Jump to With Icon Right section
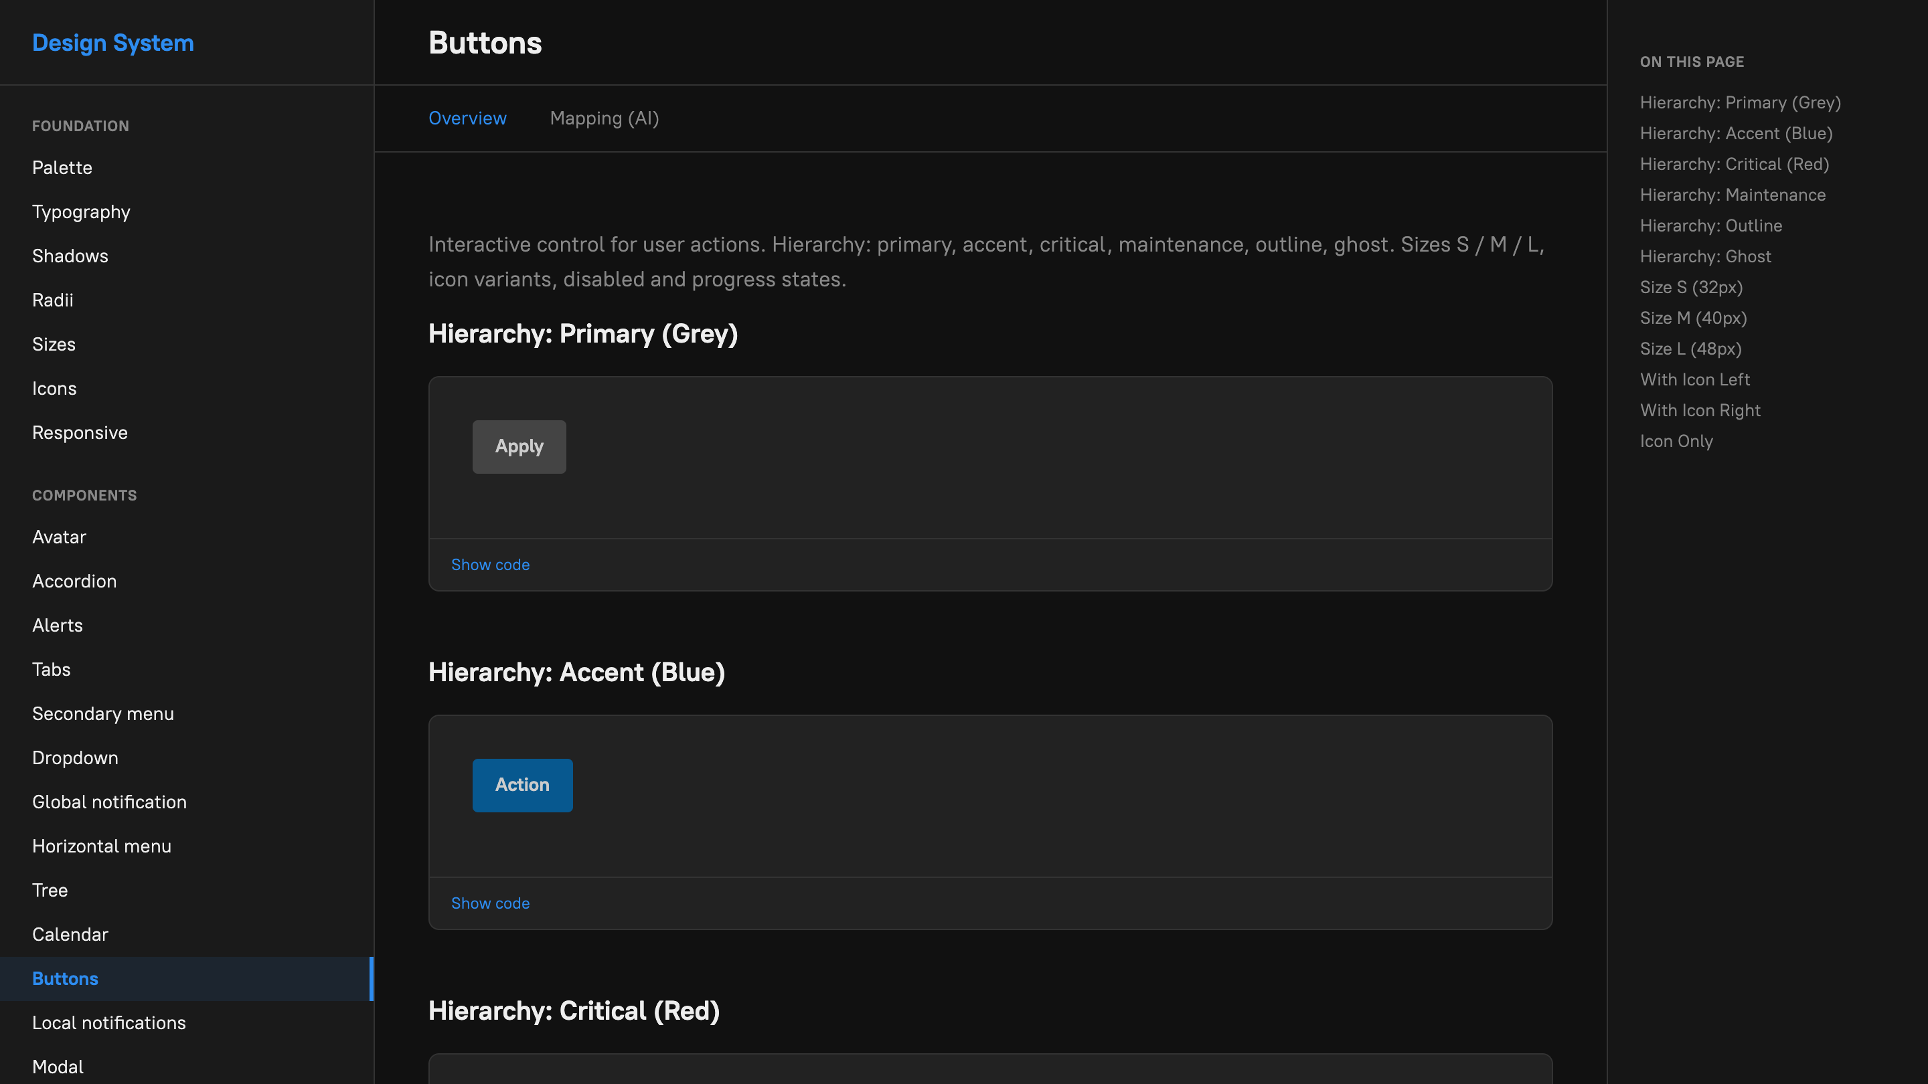This screenshot has width=1928, height=1084. pos(1700,410)
